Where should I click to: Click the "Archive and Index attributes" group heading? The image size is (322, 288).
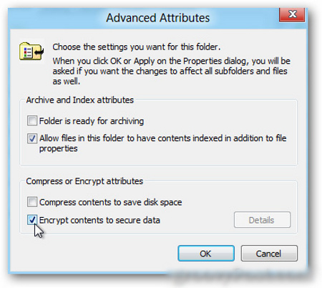(x=80, y=100)
